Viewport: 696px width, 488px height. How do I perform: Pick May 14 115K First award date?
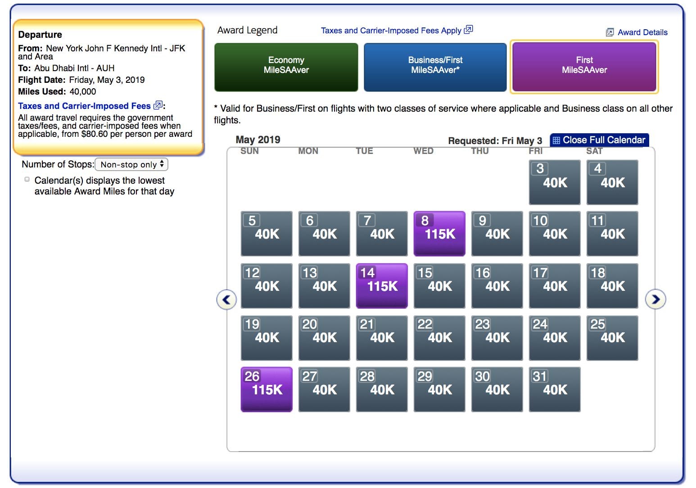tap(381, 285)
